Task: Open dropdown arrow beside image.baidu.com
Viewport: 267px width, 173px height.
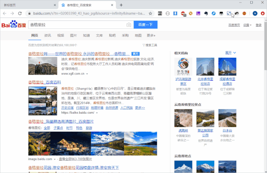Action: pyautogui.click(x=55, y=159)
